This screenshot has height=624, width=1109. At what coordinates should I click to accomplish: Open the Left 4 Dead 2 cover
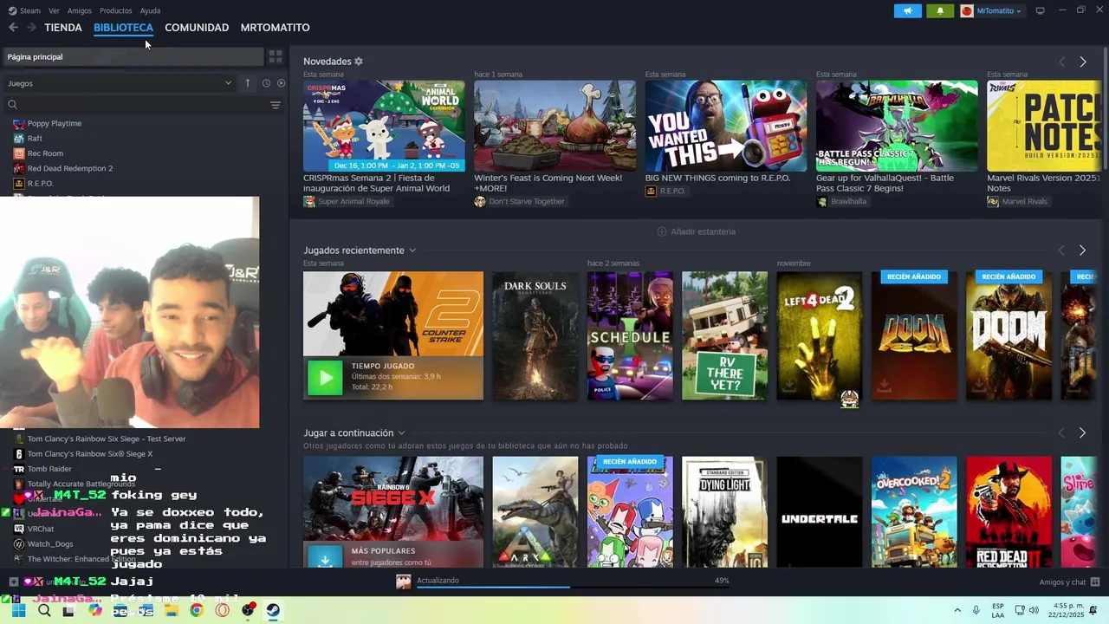coord(819,336)
